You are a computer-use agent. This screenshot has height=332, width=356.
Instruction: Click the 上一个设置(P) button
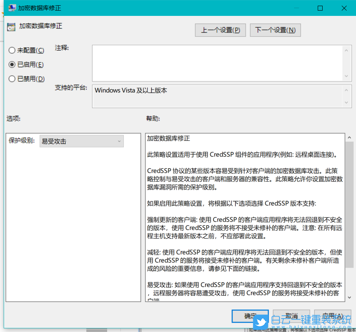220,30
